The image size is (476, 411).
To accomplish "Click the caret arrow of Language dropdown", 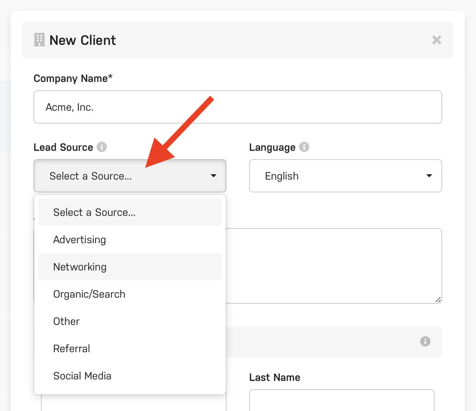I will coord(429,176).
